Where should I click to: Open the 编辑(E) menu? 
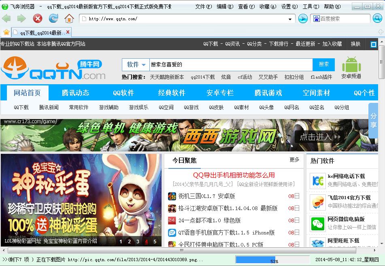pos(225,6)
